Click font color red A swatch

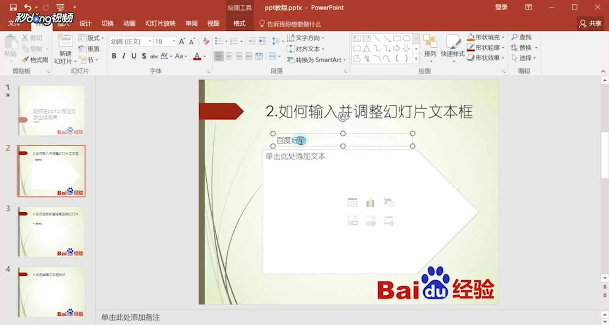(197, 56)
